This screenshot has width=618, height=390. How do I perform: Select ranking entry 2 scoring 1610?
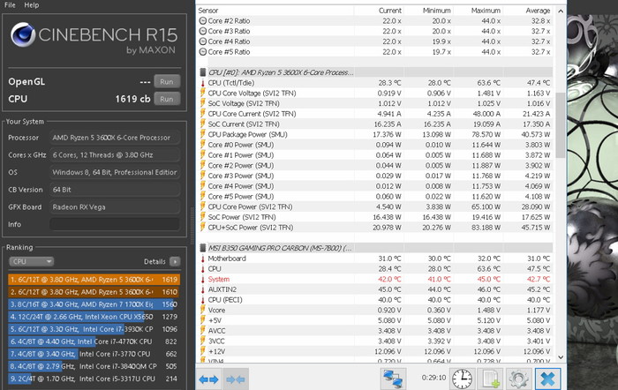pos(94,292)
